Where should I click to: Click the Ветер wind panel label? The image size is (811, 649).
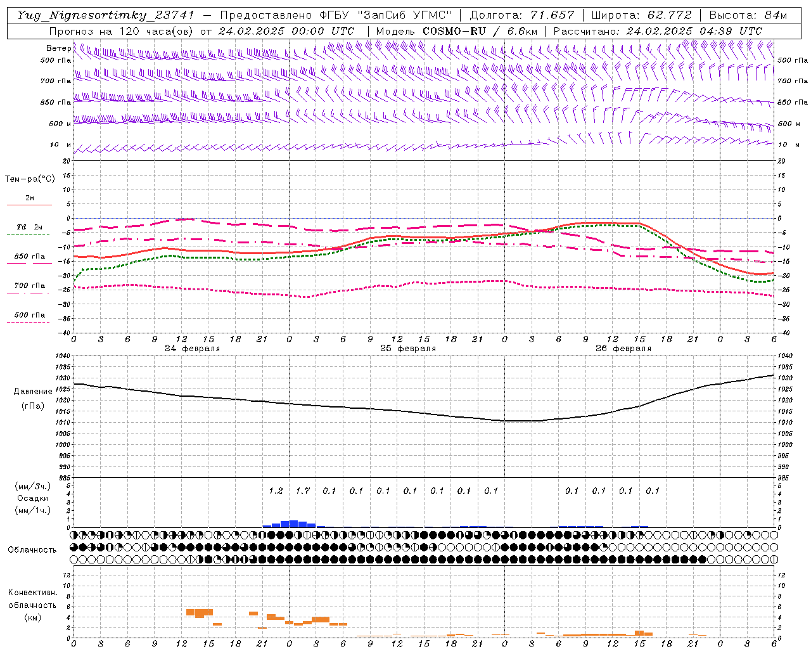(x=58, y=48)
